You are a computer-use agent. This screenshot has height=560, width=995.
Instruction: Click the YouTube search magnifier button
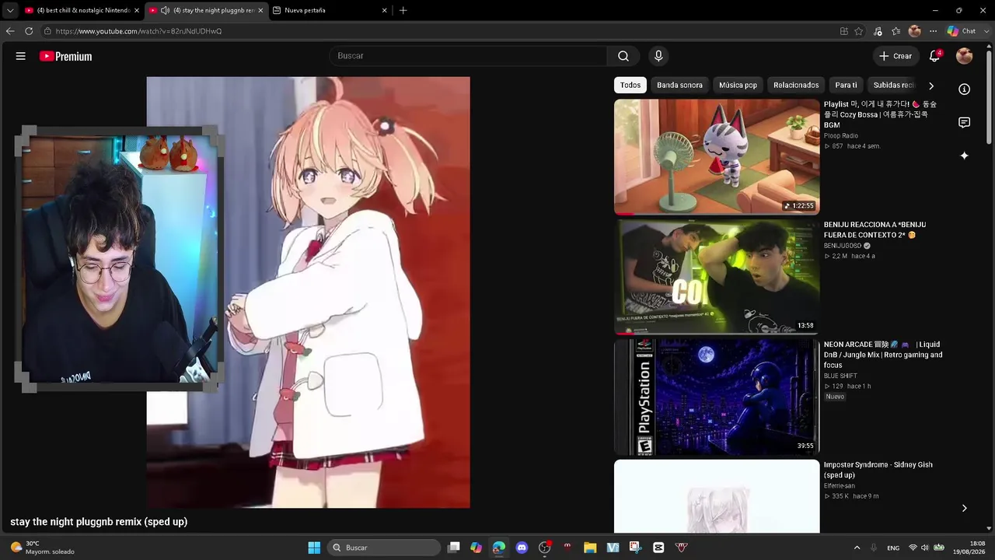pyautogui.click(x=623, y=56)
